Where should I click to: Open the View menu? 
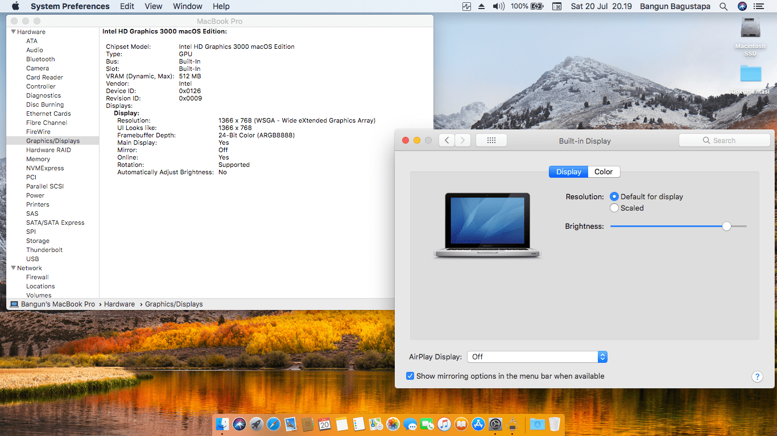tap(154, 6)
